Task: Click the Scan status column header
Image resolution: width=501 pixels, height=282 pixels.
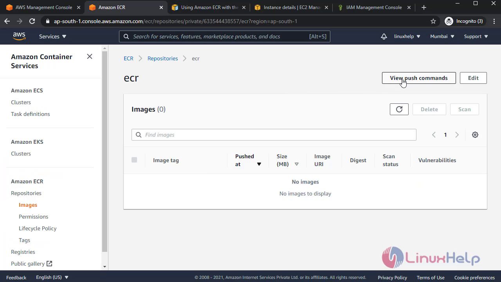Action: click(x=391, y=160)
